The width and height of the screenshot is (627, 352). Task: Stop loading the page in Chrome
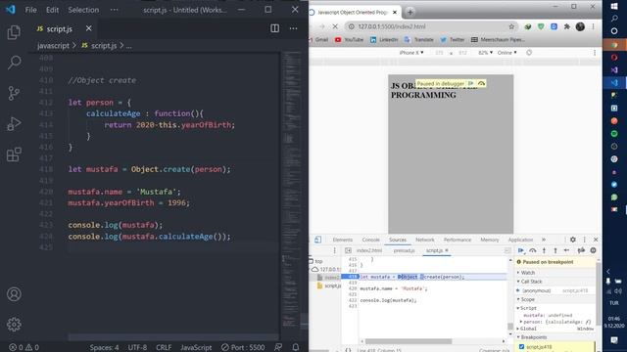pos(335,26)
